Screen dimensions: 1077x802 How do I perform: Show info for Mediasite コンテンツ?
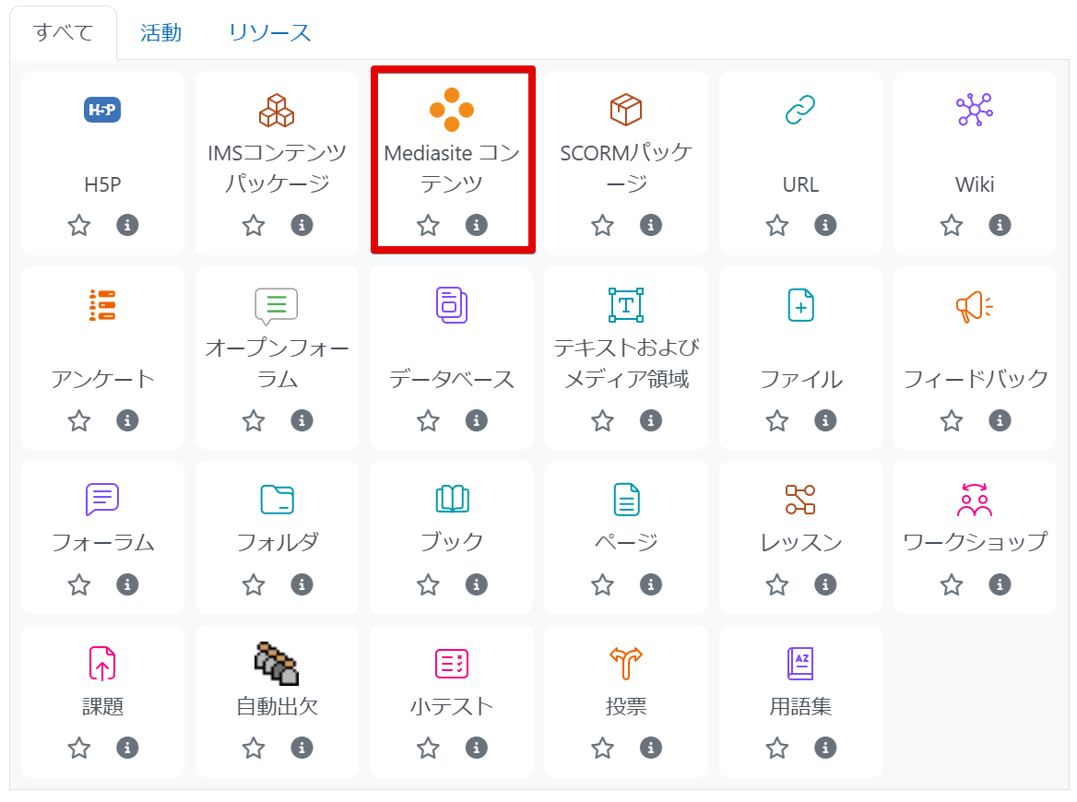477,225
